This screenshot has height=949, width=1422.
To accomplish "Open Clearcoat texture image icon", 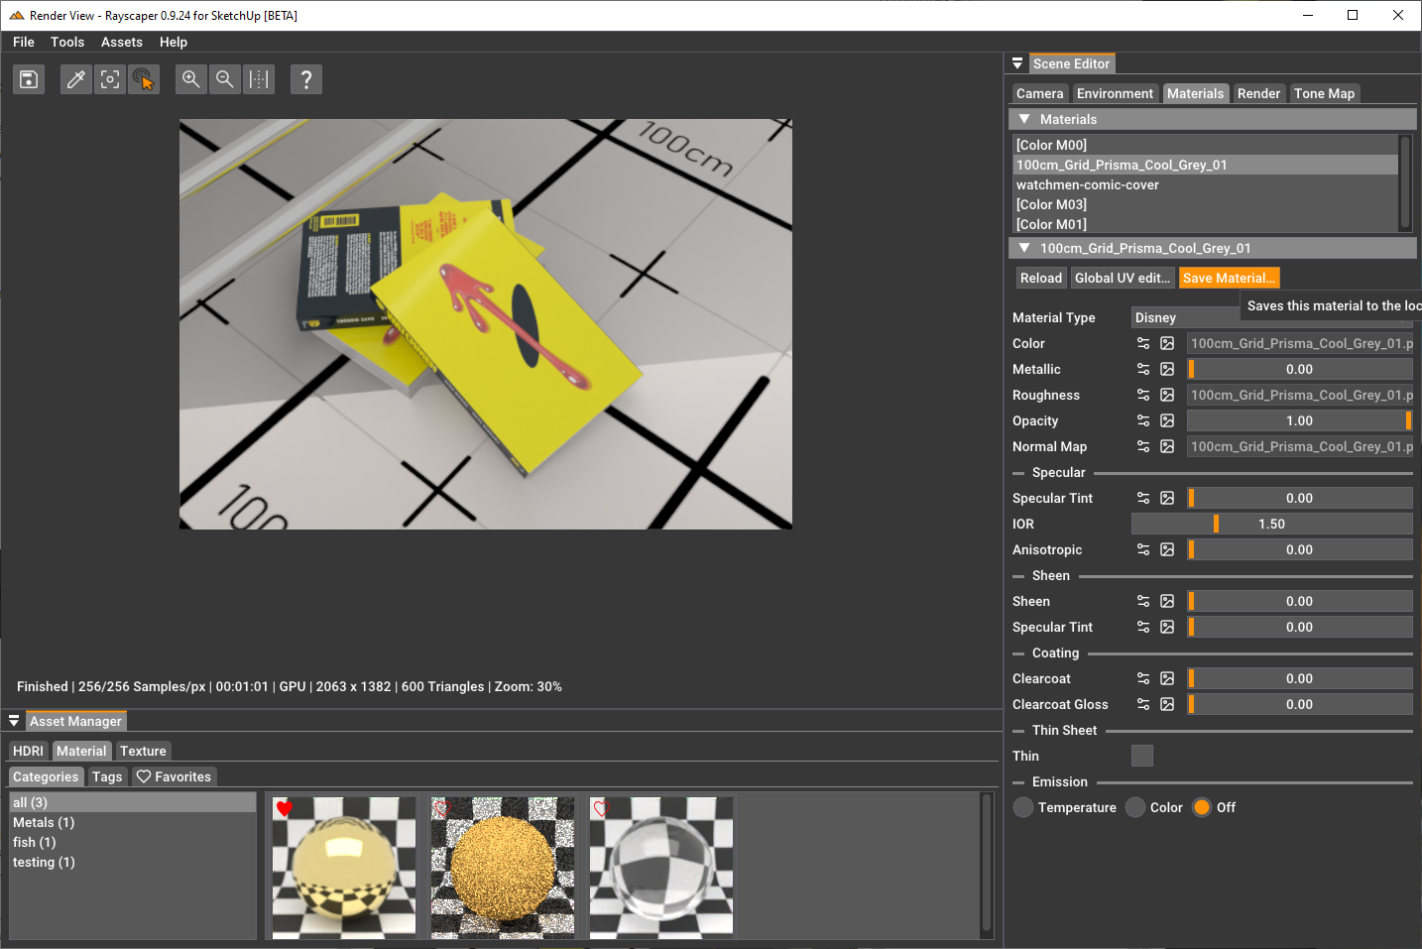I will point(1167,678).
